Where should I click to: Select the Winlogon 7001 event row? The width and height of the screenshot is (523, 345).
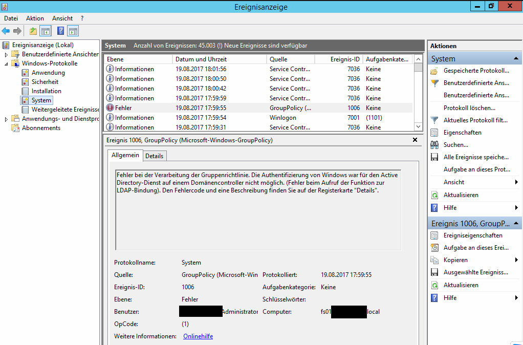click(258, 118)
